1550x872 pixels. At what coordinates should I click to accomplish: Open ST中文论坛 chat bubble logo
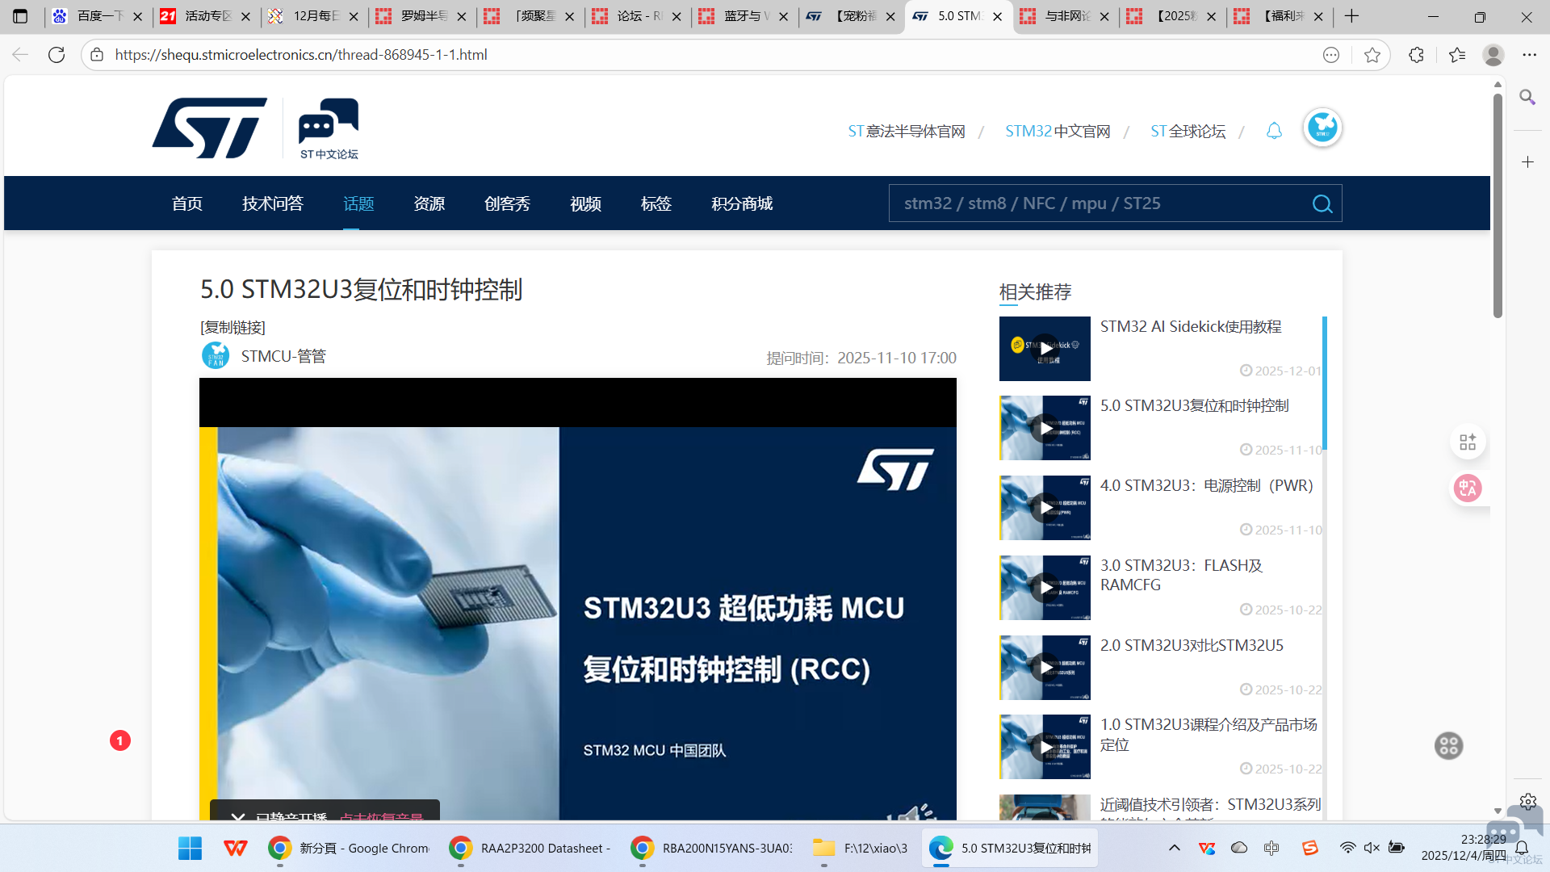click(329, 129)
